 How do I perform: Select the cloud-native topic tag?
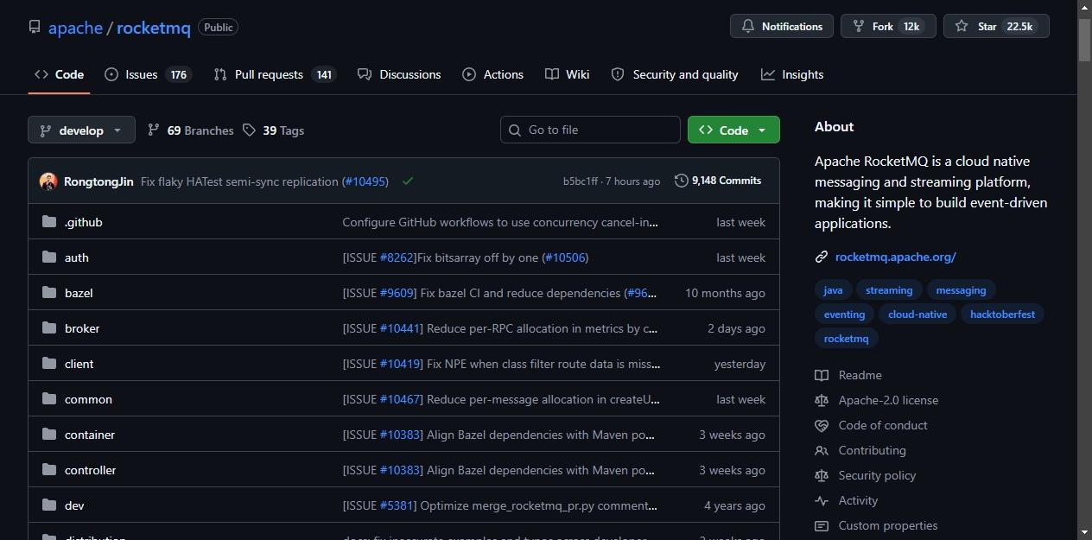(917, 314)
